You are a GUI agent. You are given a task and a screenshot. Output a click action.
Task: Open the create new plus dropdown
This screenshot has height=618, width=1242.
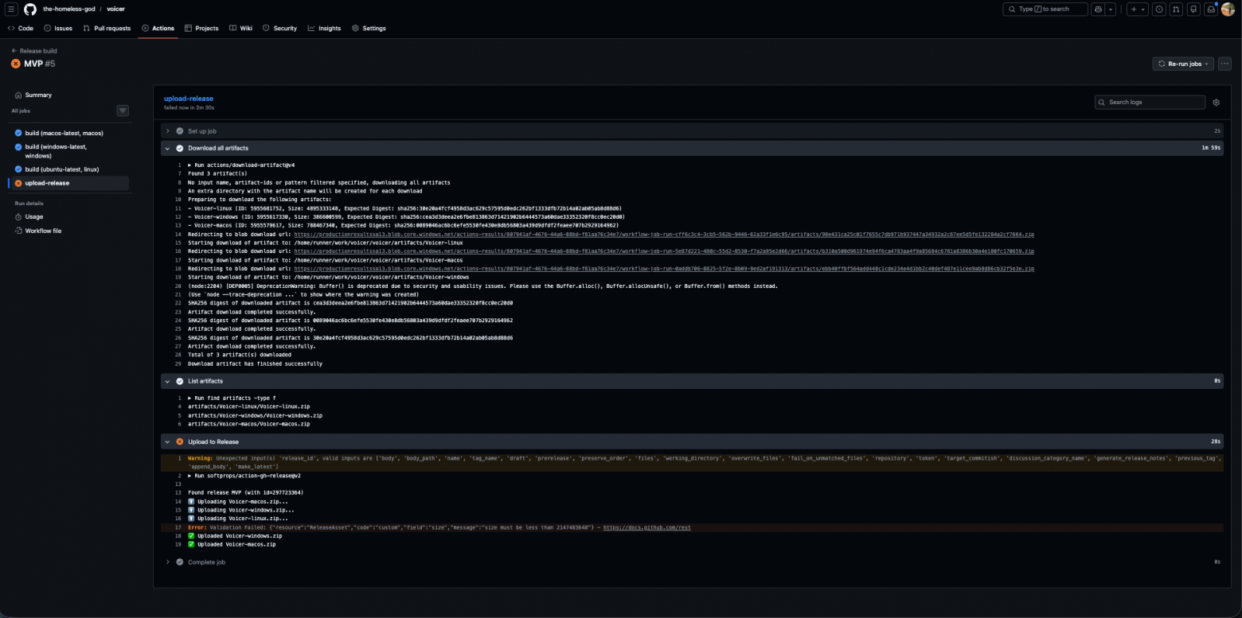[1137, 10]
